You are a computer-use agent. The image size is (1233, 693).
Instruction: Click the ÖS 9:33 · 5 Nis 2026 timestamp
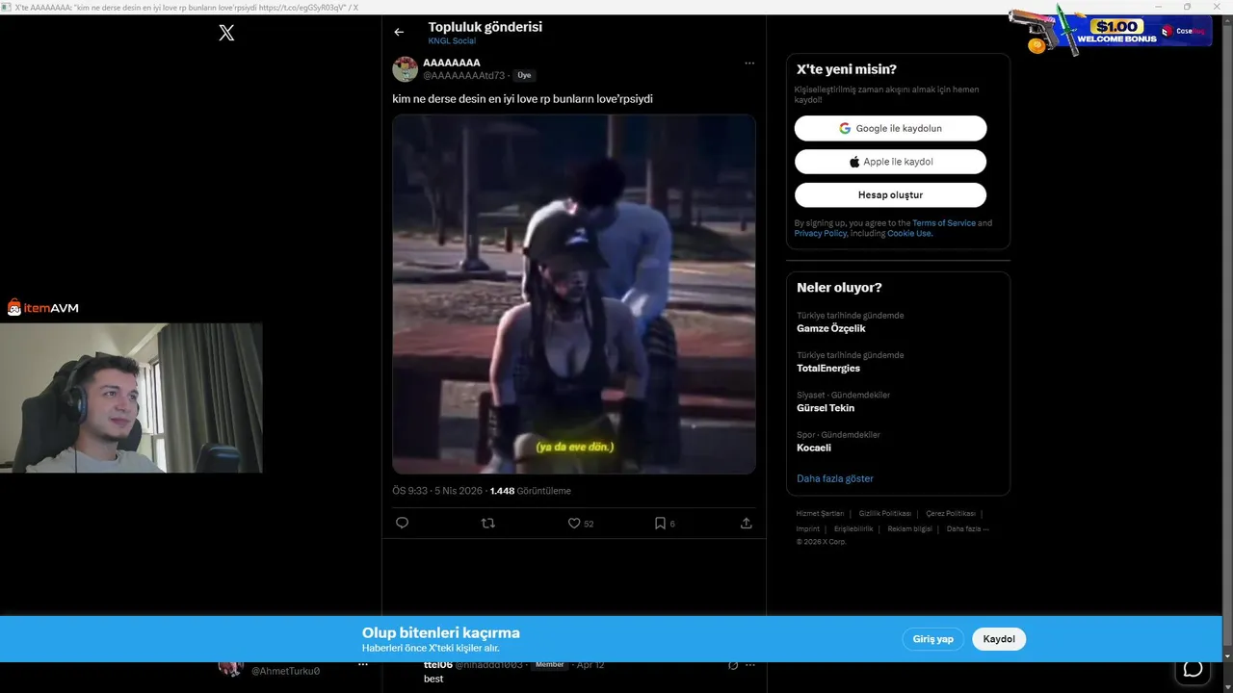(x=437, y=491)
